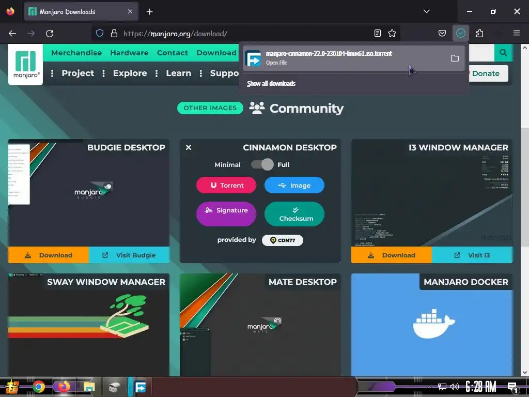The width and height of the screenshot is (529, 397).
Task: Open the extensions puzzle icon
Action: click(479, 33)
